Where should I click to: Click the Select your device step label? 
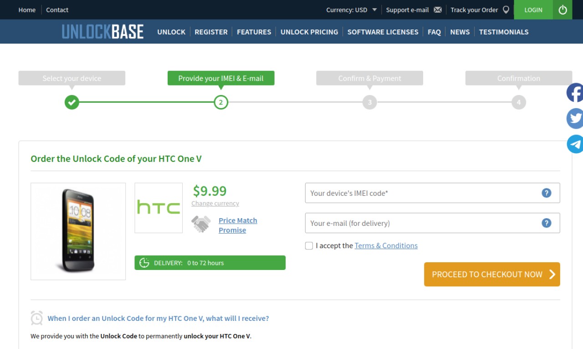72,78
